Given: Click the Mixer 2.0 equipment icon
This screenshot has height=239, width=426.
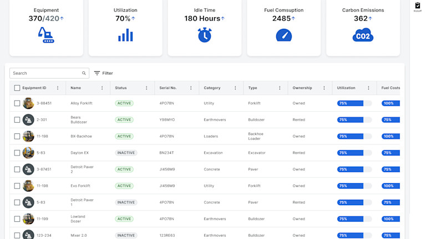Looking at the screenshot, I should pos(28,235).
